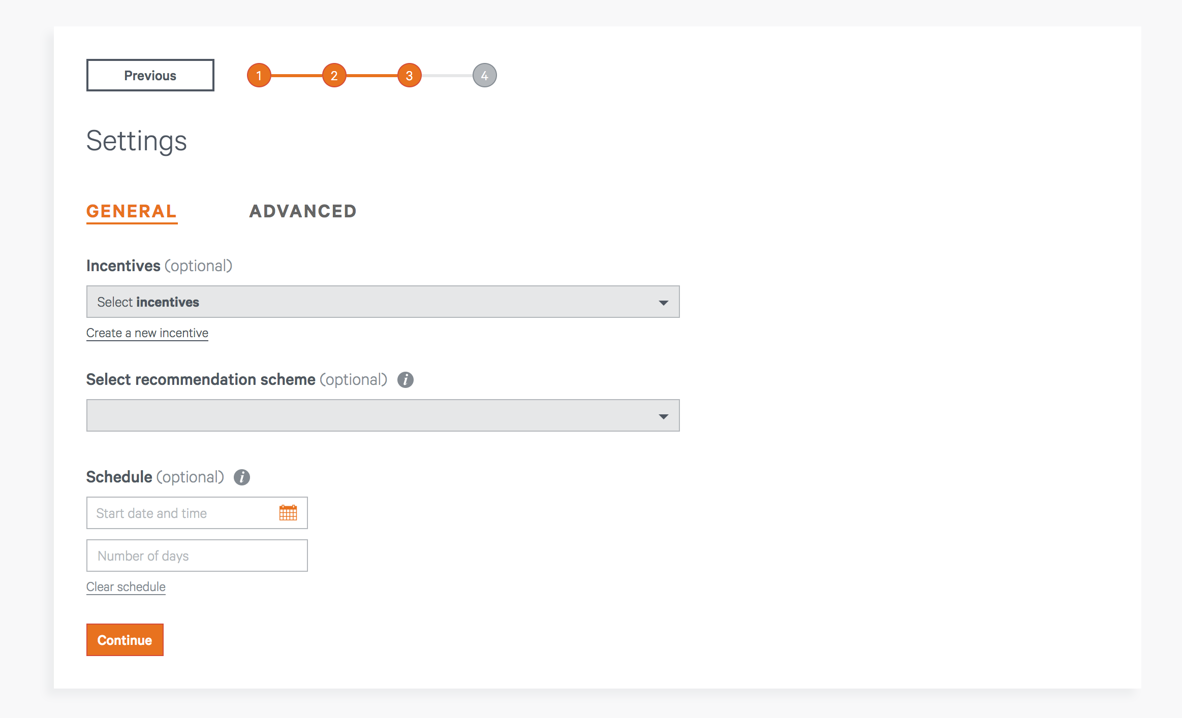Viewport: 1182px width, 718px height.
Task: Select the General tab
Action: [x=132, y=212]
